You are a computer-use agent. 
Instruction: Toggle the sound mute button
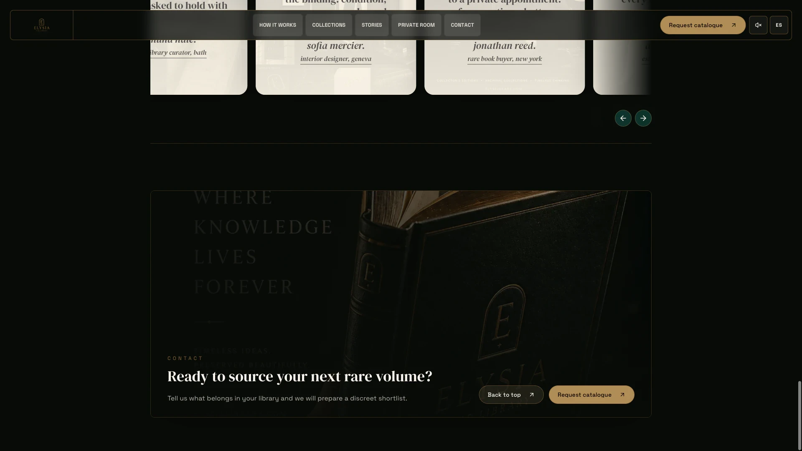click(758, 25)
